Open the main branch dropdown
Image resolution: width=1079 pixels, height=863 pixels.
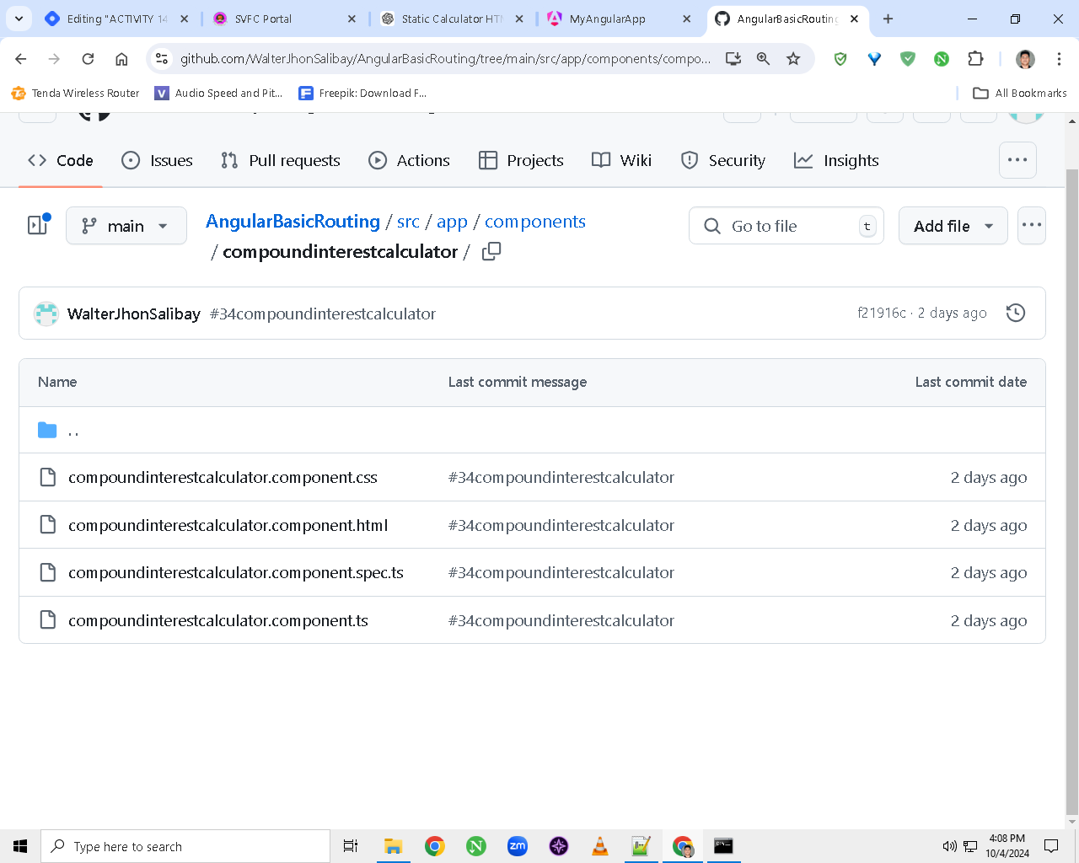click(x=126, y=226)
